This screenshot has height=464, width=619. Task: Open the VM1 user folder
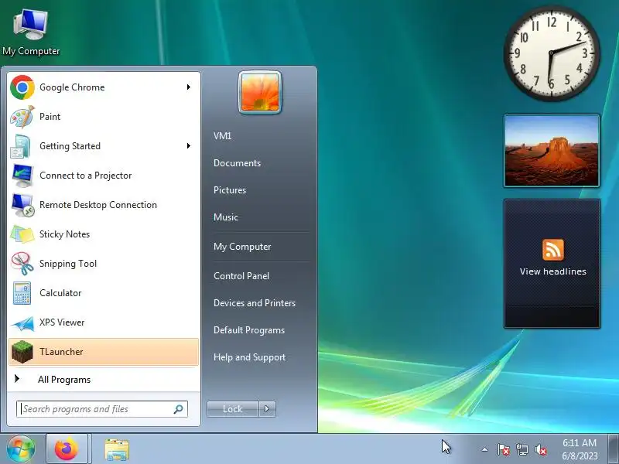[x=222, y=136]
